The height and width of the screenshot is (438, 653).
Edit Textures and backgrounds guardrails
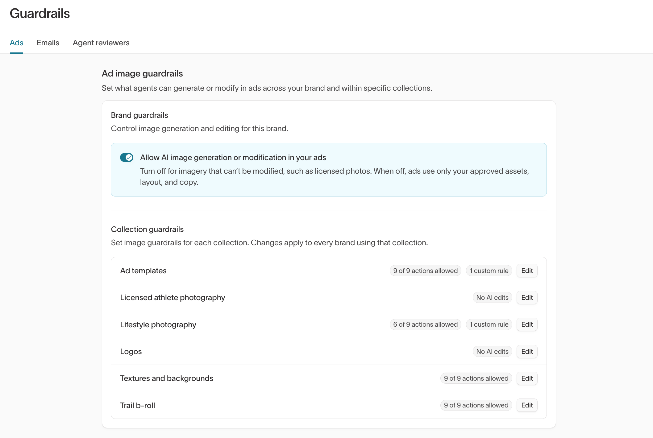(x=527, y=378)
